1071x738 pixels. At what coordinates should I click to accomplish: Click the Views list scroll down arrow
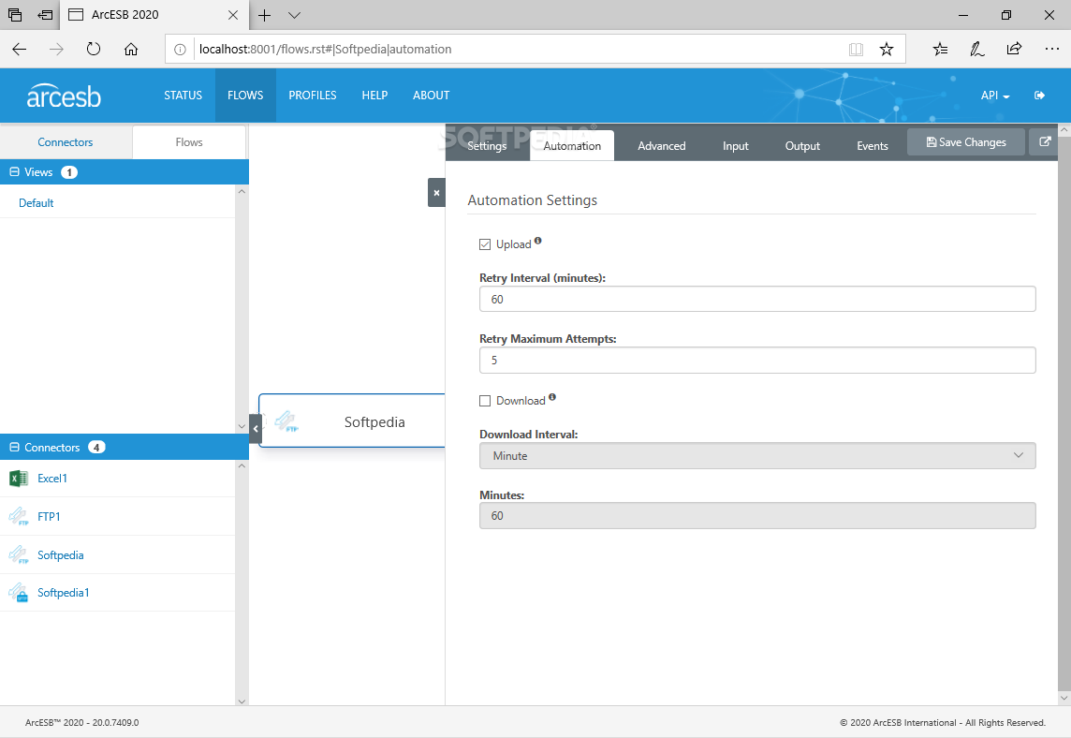point(242,426)
